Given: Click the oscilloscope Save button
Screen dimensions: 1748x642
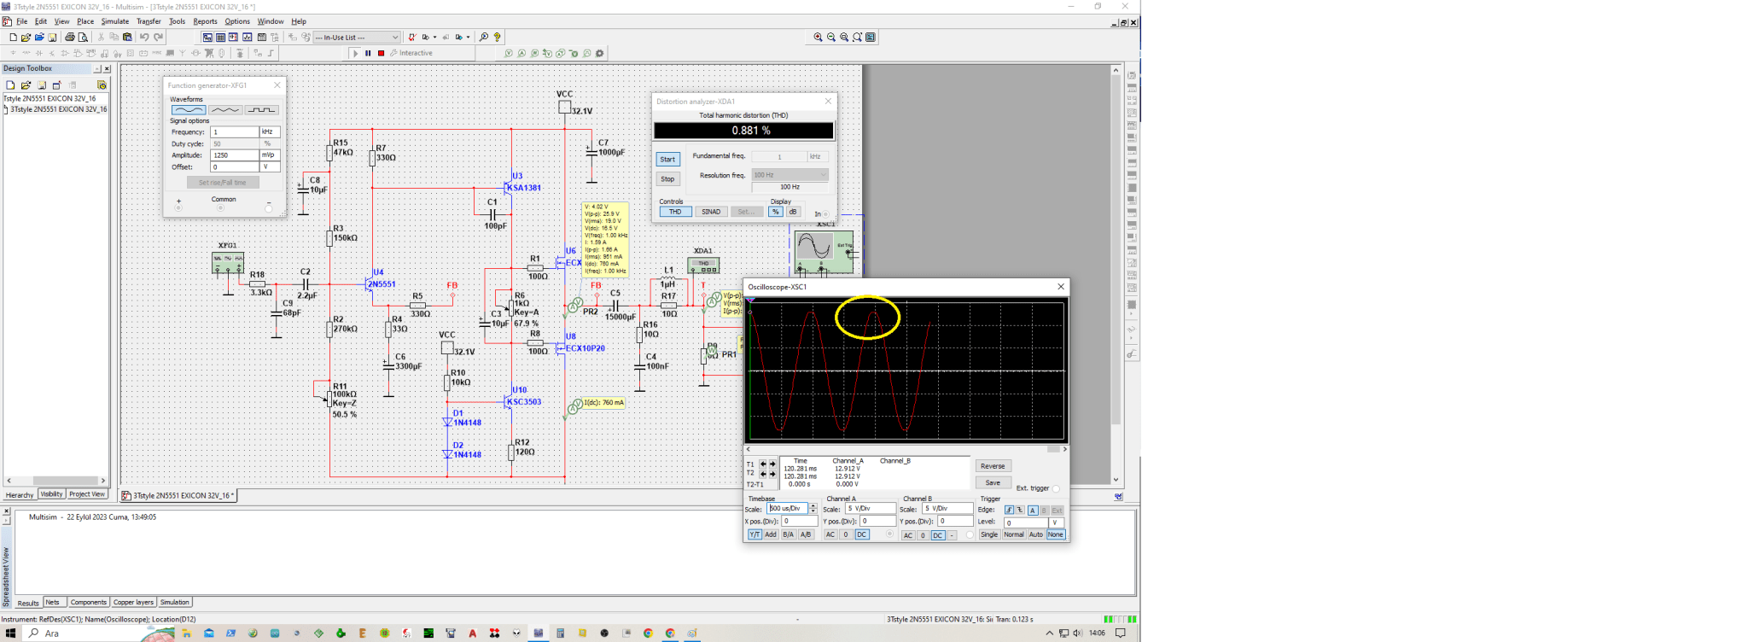Looking at the screenshot, I should pos(993,482).
